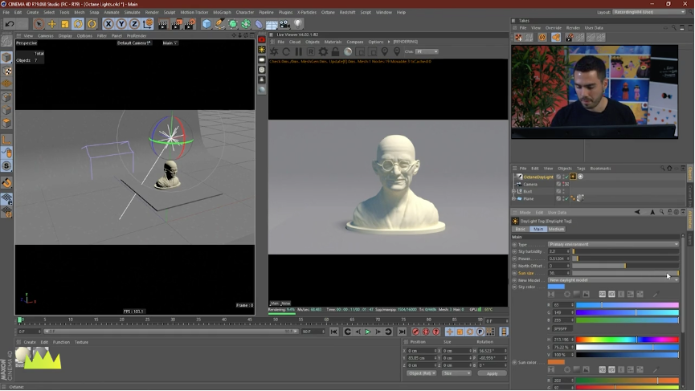This screenshot has height=391, width=695.
Task: Toggle the Z axis lock
Action: coord(134,24)
